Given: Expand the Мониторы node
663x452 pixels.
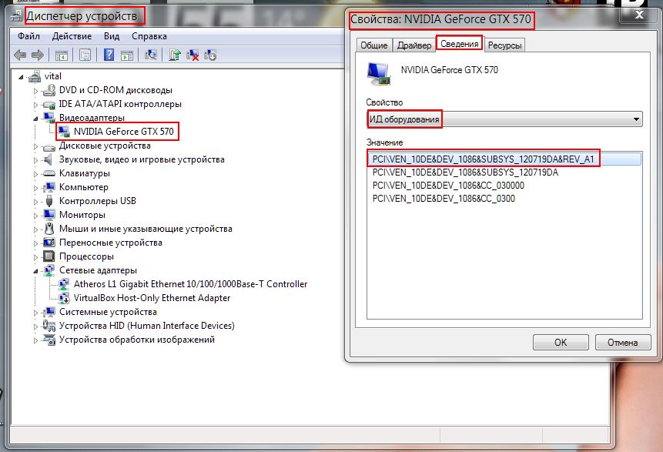Looking at the screenshot, I should (x=35, y=216).
